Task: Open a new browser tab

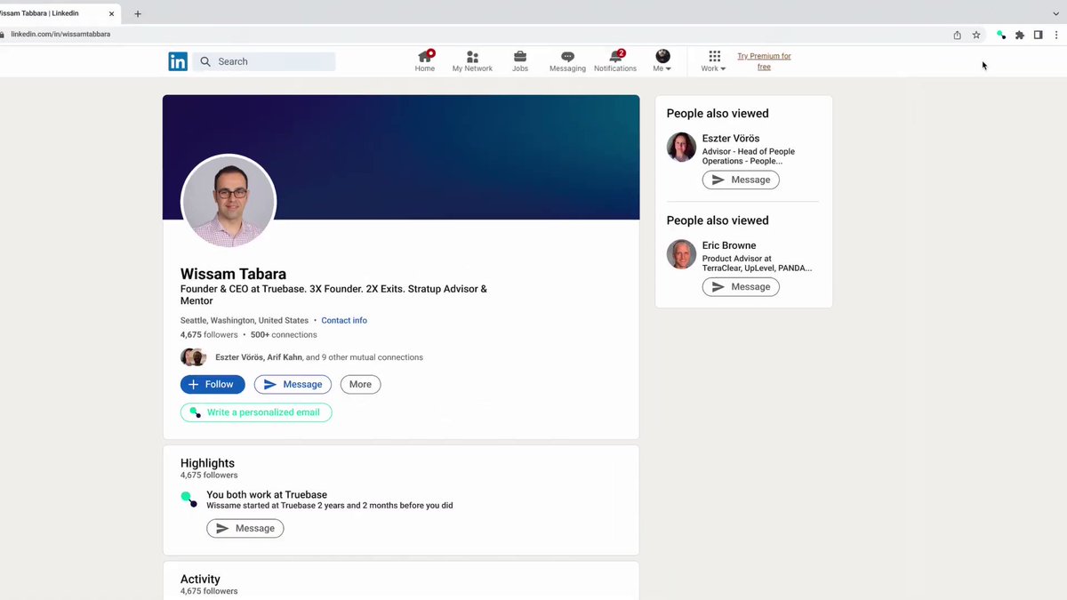Action: click(138, 14)
